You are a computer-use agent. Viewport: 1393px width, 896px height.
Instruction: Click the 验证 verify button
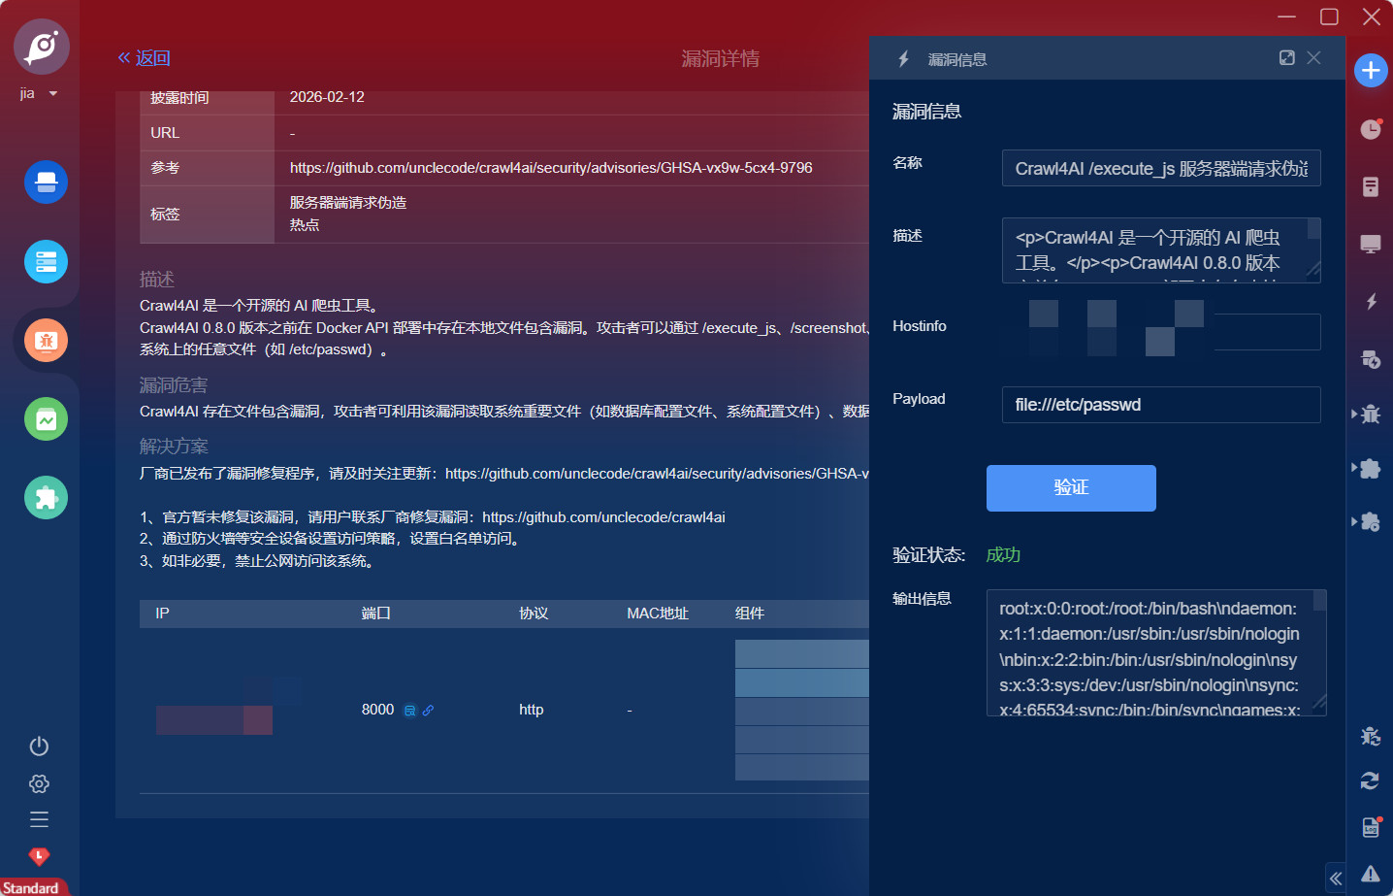(x=1070, y=487)
